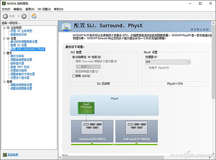216x160 pixels.
Task: Open the 帮助(H) menu
Action: click(59, 9)
